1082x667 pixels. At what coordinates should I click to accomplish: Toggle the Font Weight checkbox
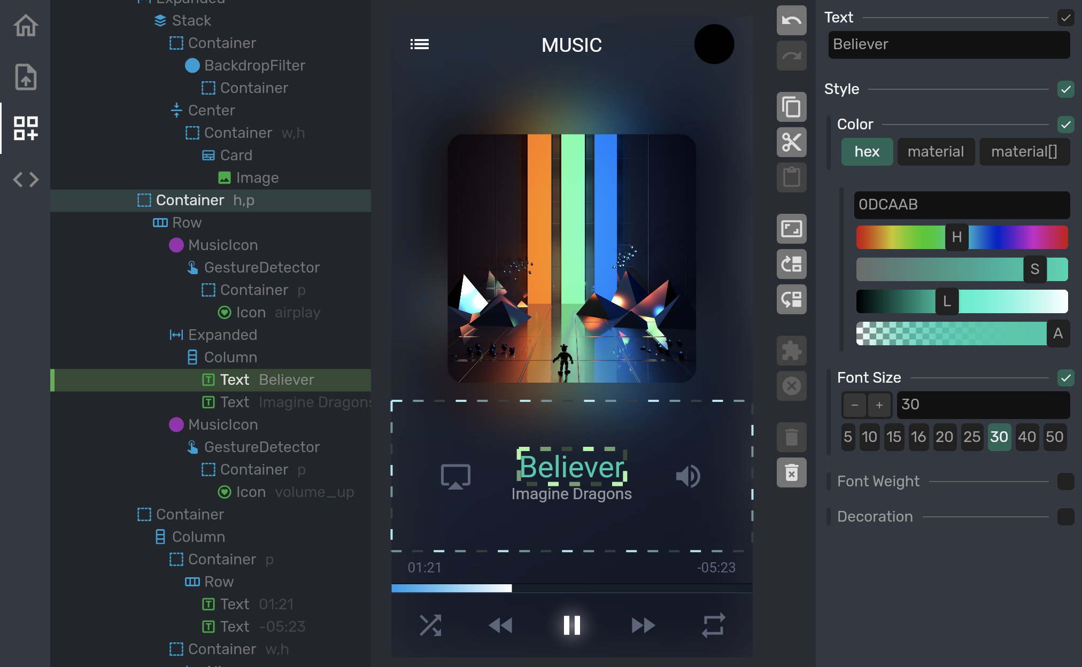tap(1065, 482)
